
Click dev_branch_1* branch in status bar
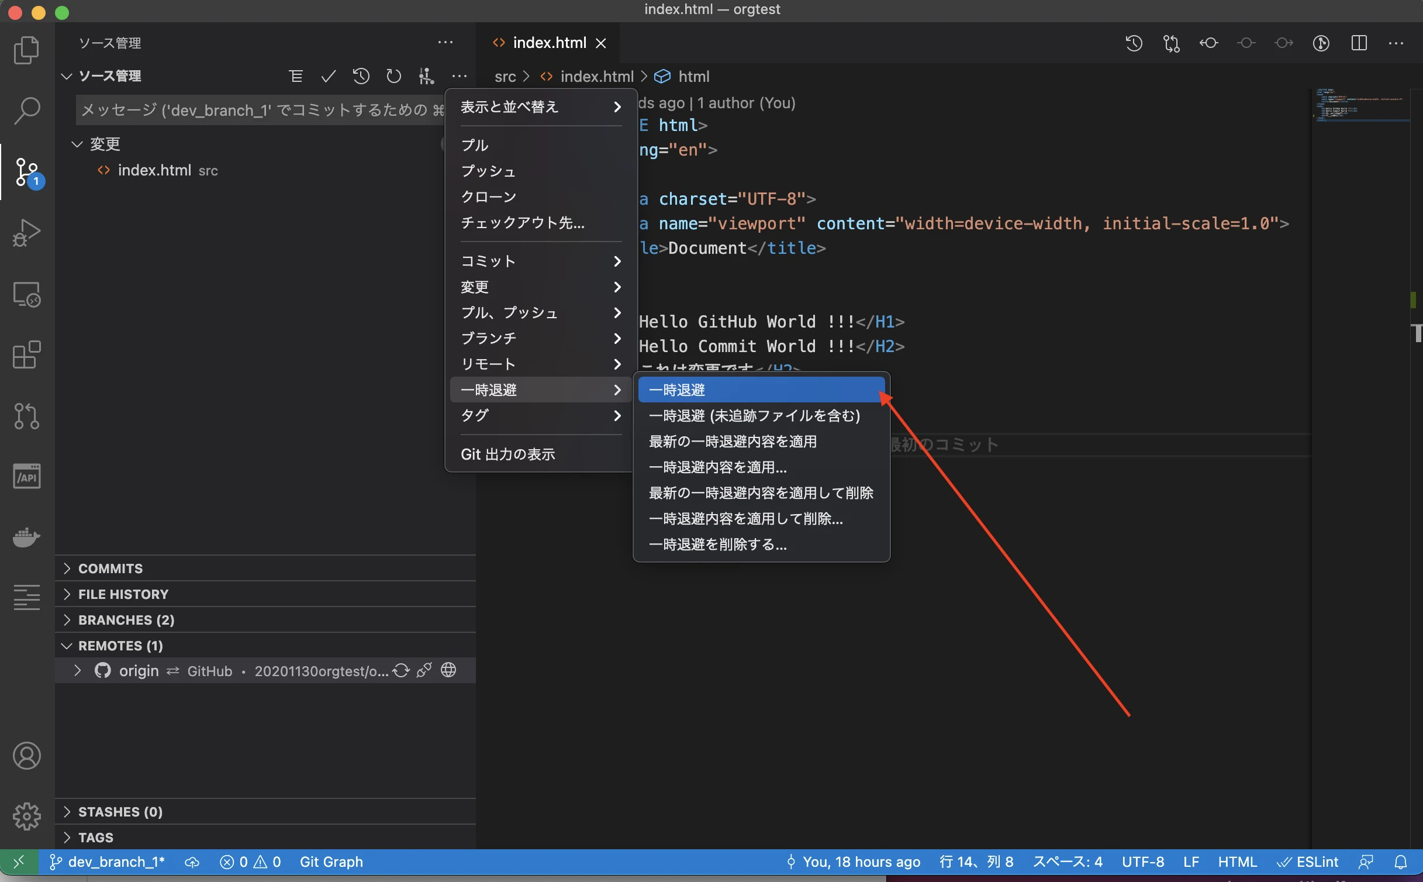click(107, 862)
